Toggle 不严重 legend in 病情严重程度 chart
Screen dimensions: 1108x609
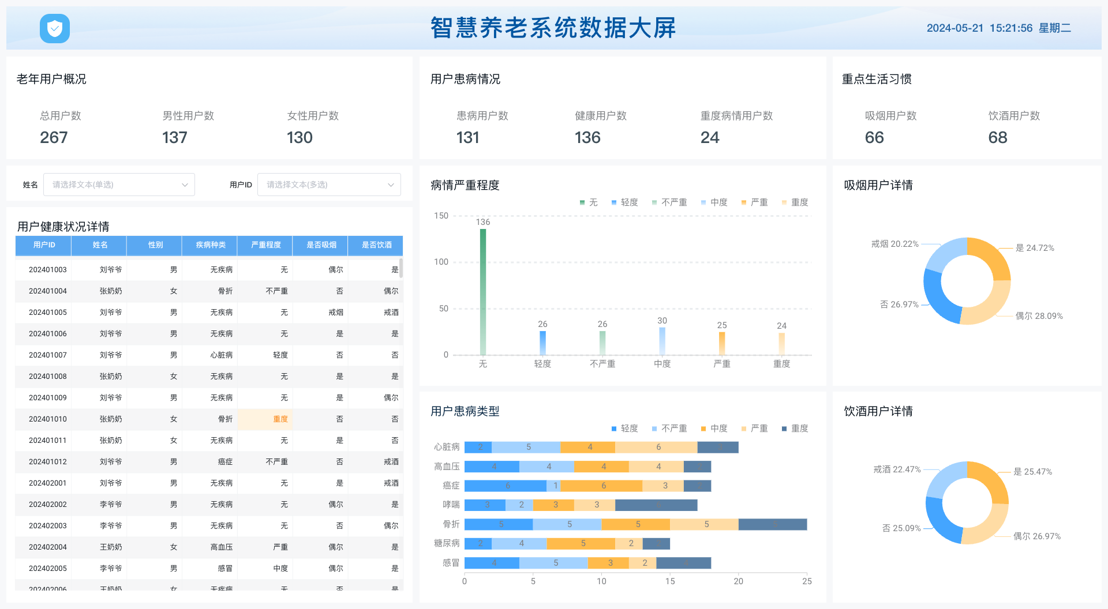point(669,202)
